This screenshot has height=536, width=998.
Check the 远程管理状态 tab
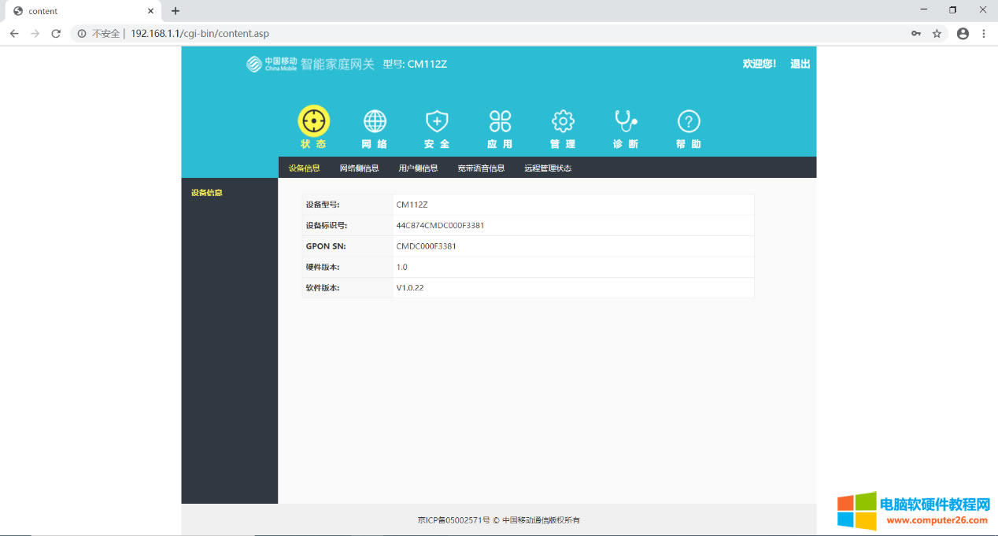[548, 167]
